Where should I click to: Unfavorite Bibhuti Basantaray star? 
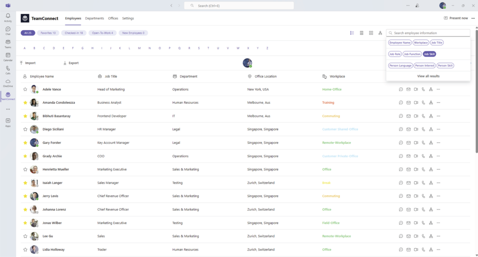pyautogui.click(x=25, y=116)
